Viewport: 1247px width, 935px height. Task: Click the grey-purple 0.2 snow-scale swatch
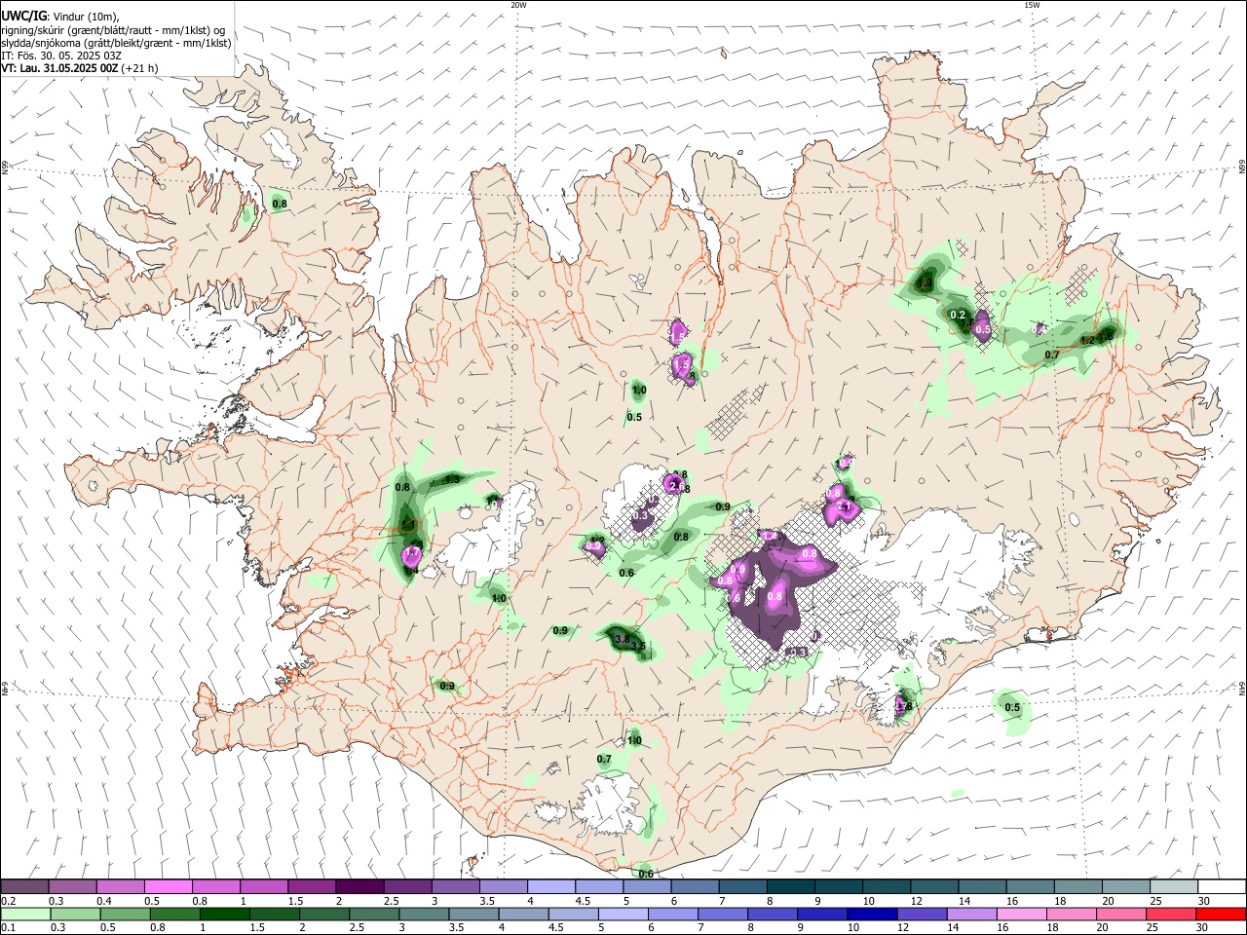[24, 887]
